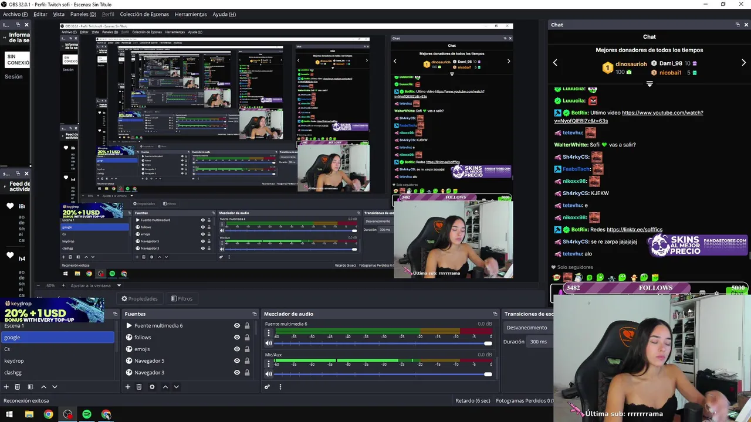The height and width of the screenshot is (422, 751).
Task: Open Spotify from taskbar
Action: [x=87, y=414]
